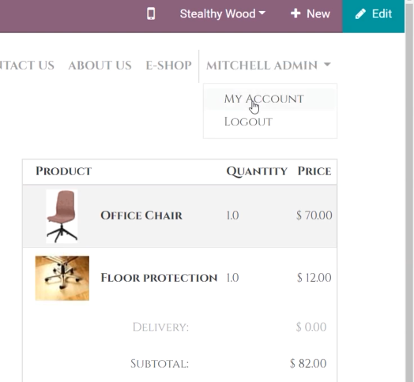Image resolution: width=414 pixels, height=382 pixels.
Task: Open the Contact Us navigation link
Action: tap(27, 66)
